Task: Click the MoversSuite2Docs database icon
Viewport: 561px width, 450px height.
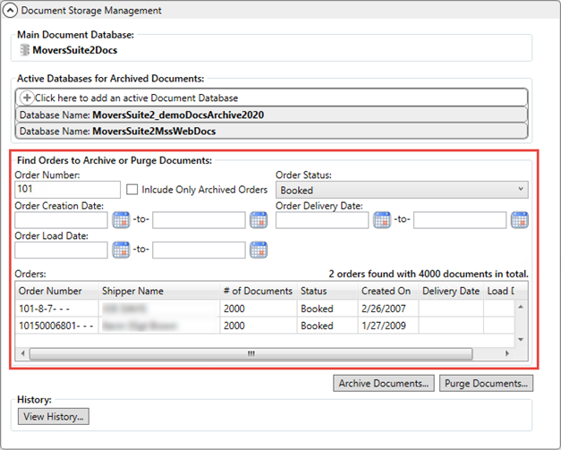Action: (24, 50)
